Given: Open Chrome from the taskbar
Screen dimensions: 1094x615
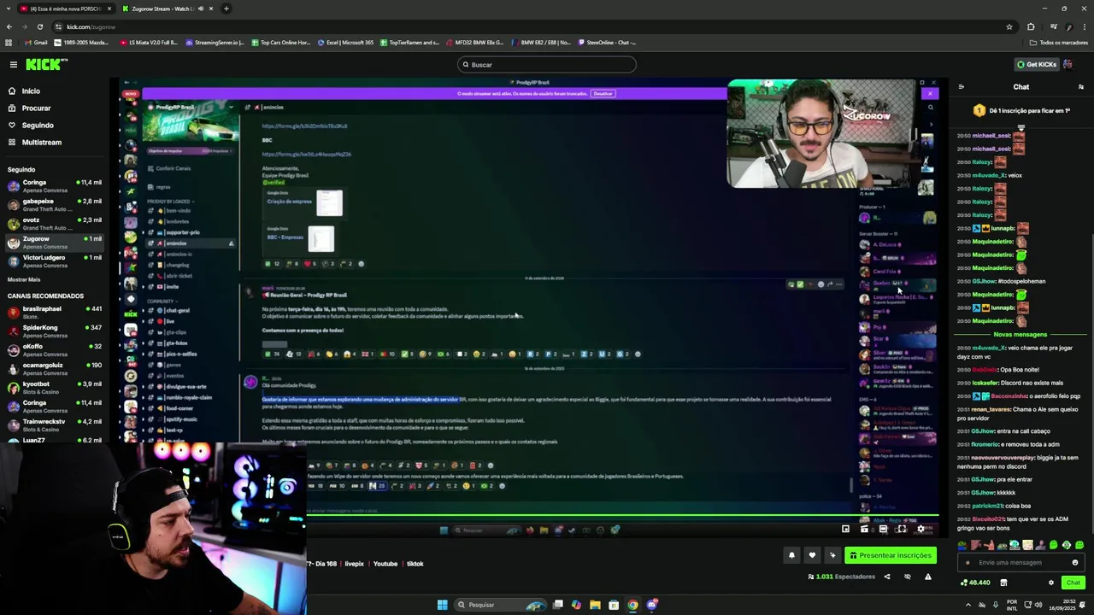Looking at the screenshot, I should click(632, 605).
